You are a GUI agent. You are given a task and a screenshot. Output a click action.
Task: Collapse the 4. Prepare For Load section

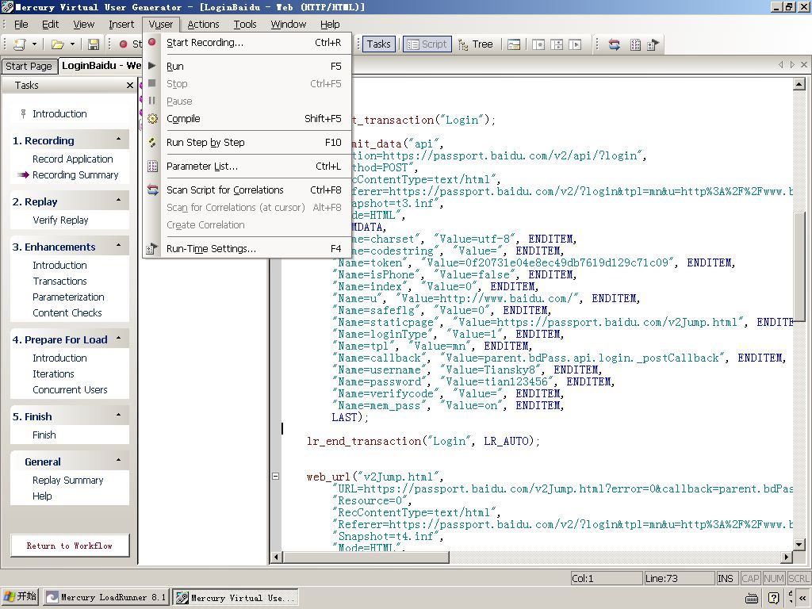click(x=119, y=339)
